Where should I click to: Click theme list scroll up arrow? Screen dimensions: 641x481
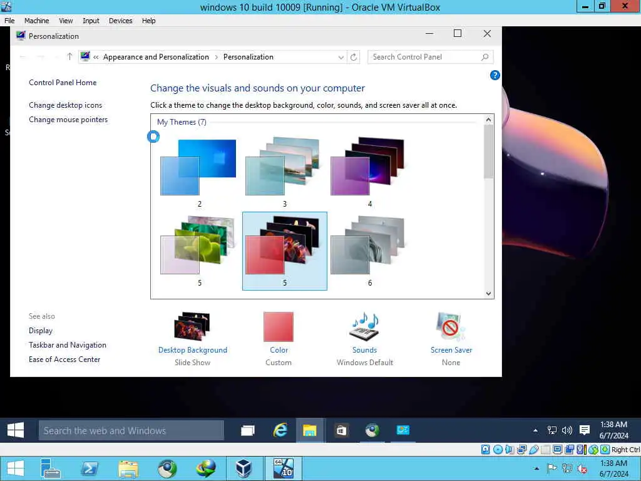coord(488,120)
